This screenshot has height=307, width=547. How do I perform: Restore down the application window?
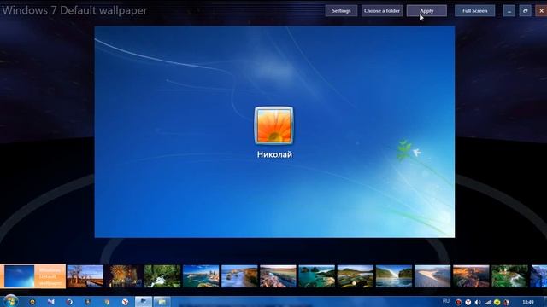tap(525, 11)
